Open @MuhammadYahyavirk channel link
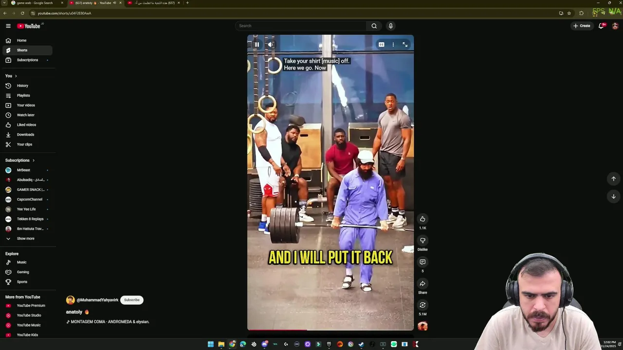The image size is (623, 350). 97,300
